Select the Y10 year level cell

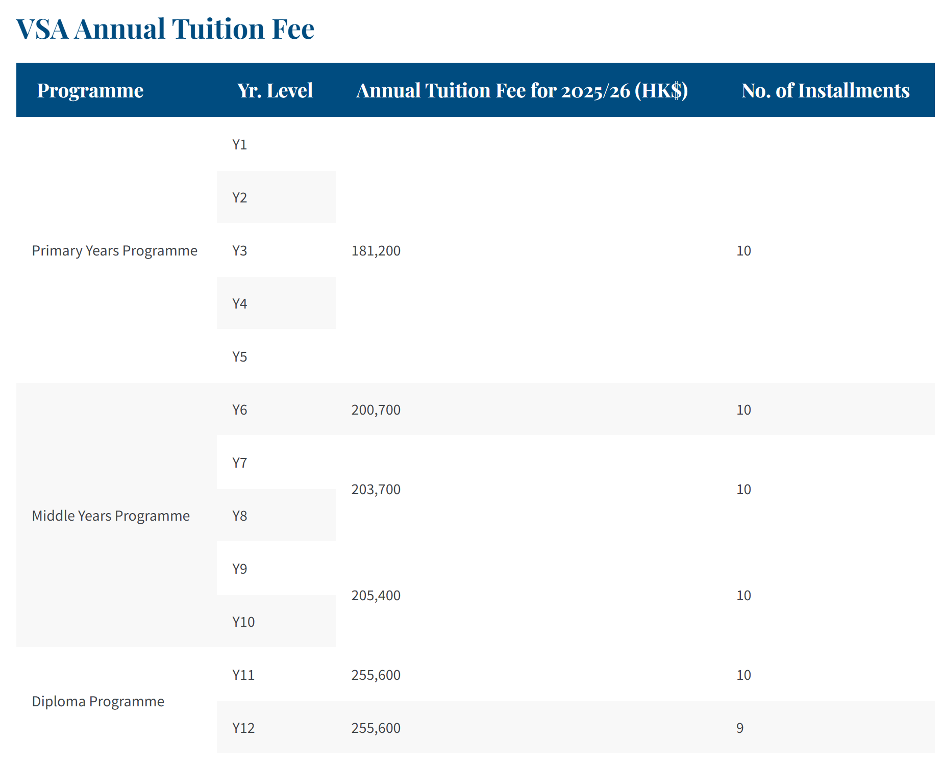click(243, 622)
